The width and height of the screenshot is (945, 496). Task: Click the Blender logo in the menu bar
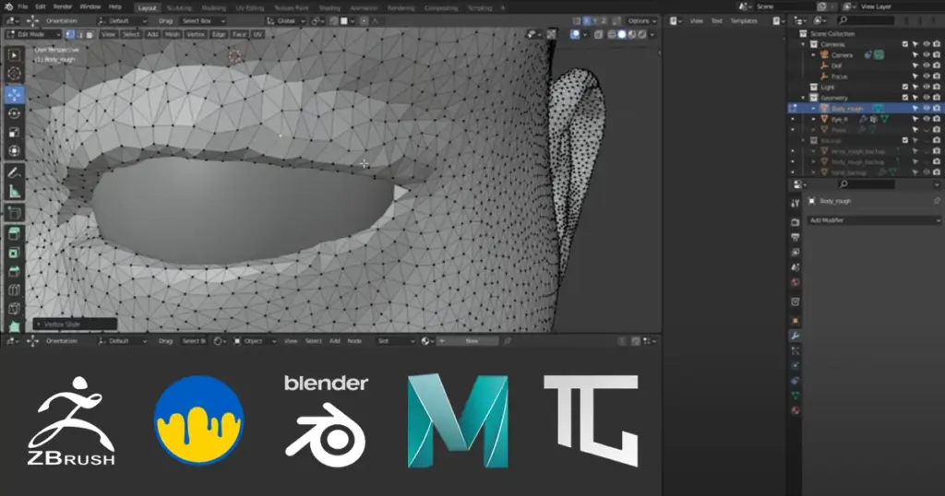[8, 6]
